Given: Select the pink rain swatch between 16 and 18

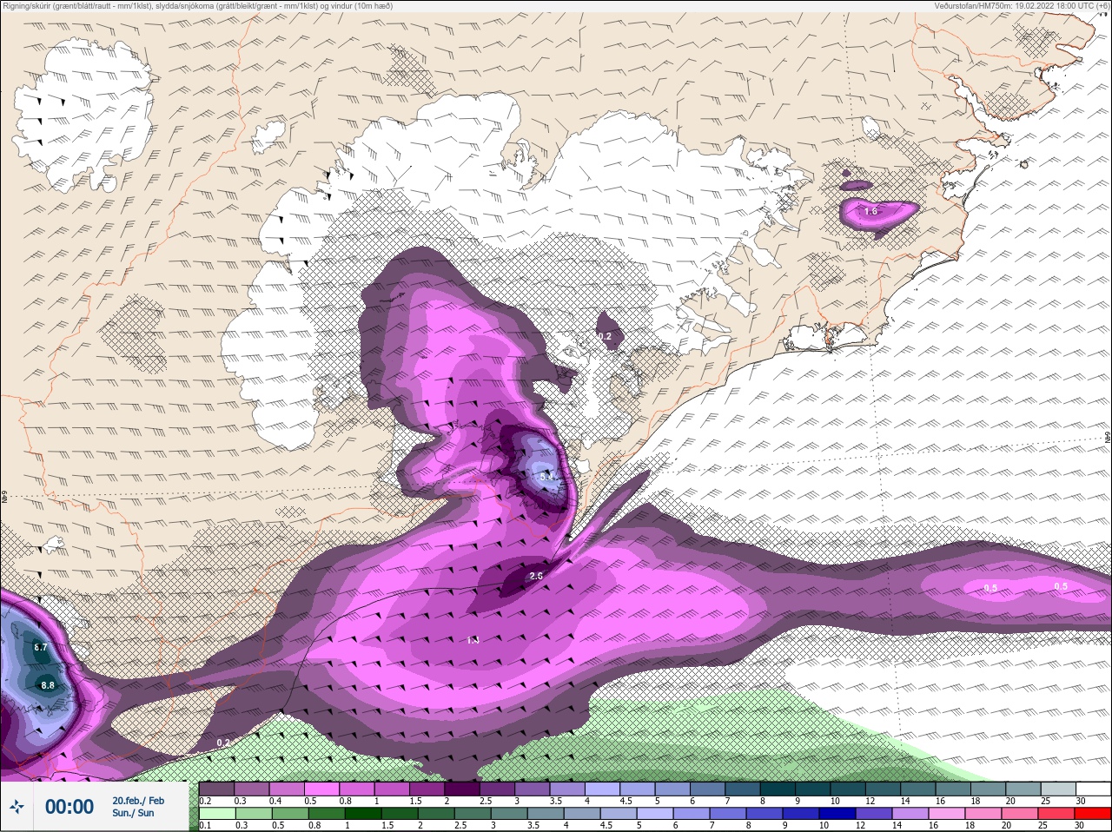Looking at the screenshot, I should point(949,813).
